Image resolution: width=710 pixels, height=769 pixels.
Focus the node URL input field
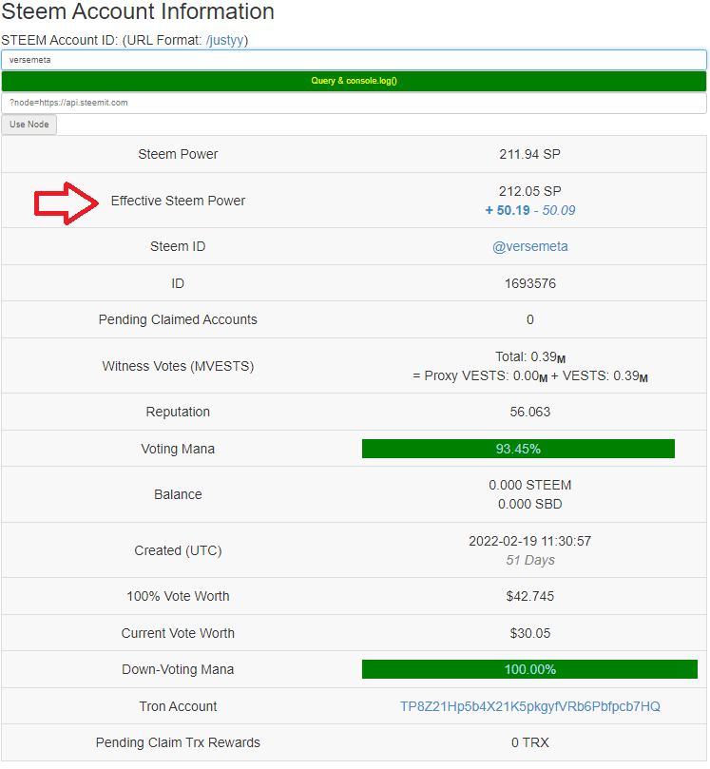coord(354,103)
